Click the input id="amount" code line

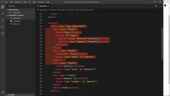76,82
